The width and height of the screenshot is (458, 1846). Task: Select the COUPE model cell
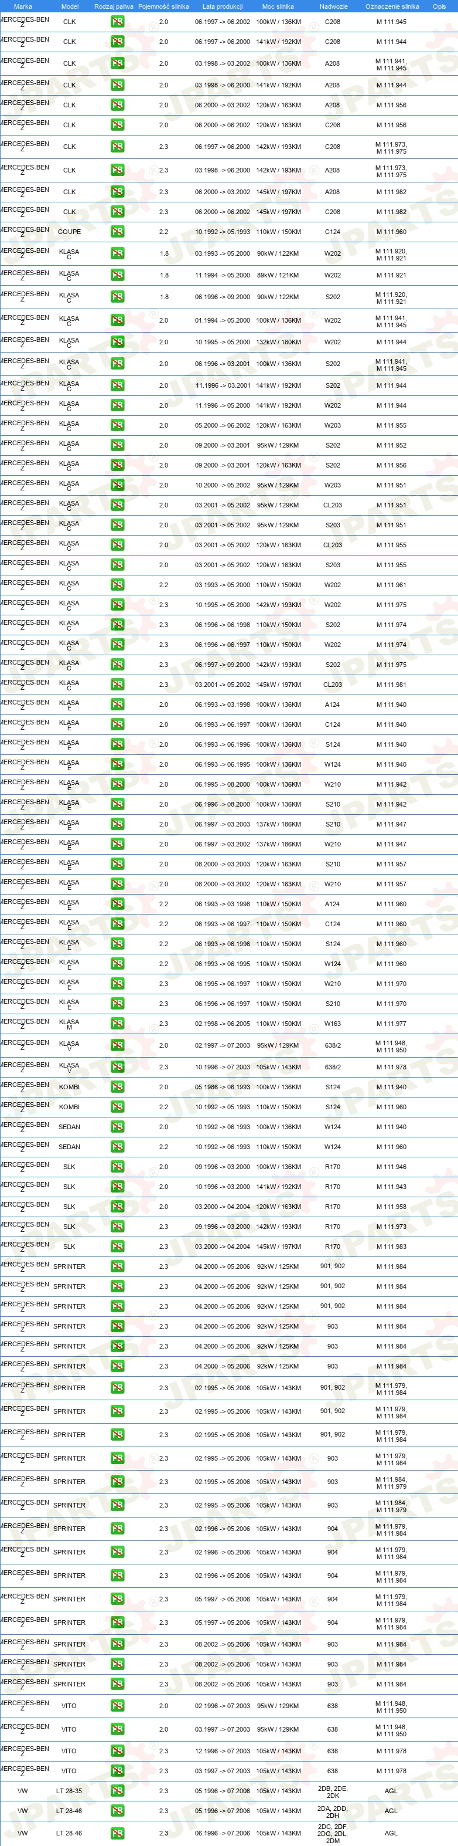point(70,232)
